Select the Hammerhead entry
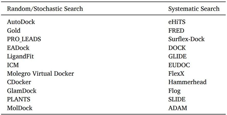 point(187,82)
